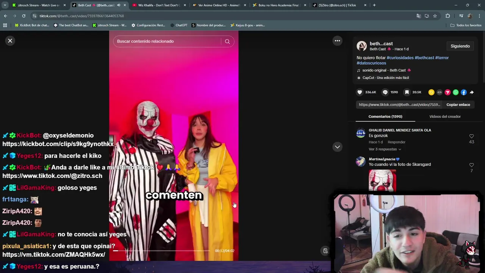Switch to Comentarios (1590) tab
485x273 pixels.
pos(385,116)
